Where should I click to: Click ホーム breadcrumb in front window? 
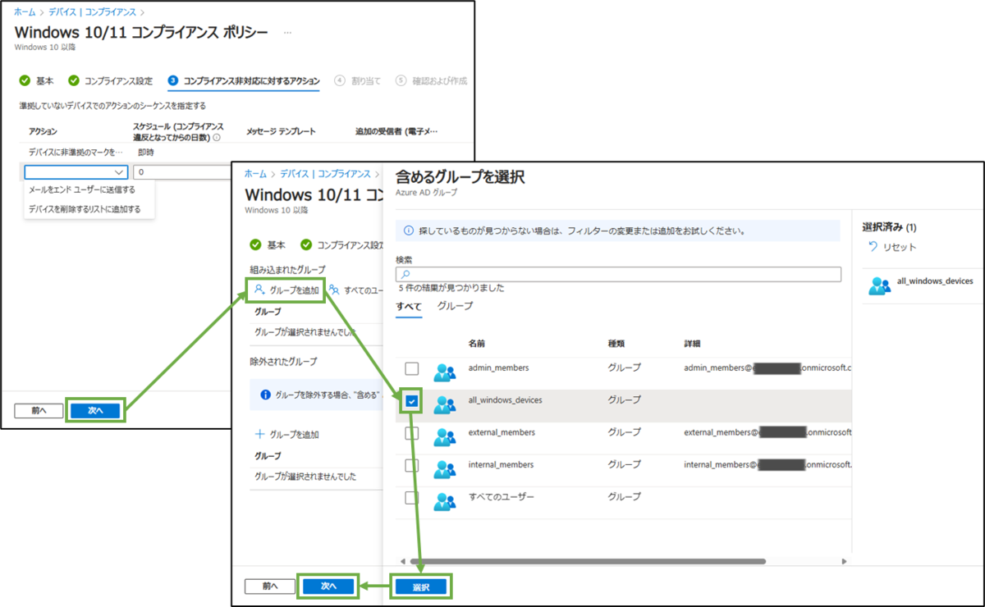tap(255, 174)
